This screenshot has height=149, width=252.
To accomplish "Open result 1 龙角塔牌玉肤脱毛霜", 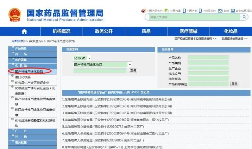I will [x=117, y=100].
